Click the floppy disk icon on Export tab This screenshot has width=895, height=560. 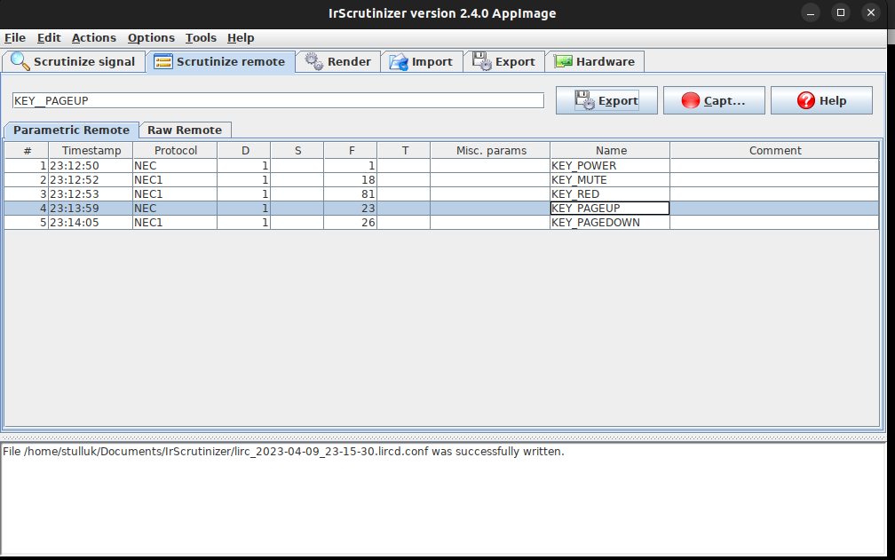pyautogui.click(x=482, y=61)
